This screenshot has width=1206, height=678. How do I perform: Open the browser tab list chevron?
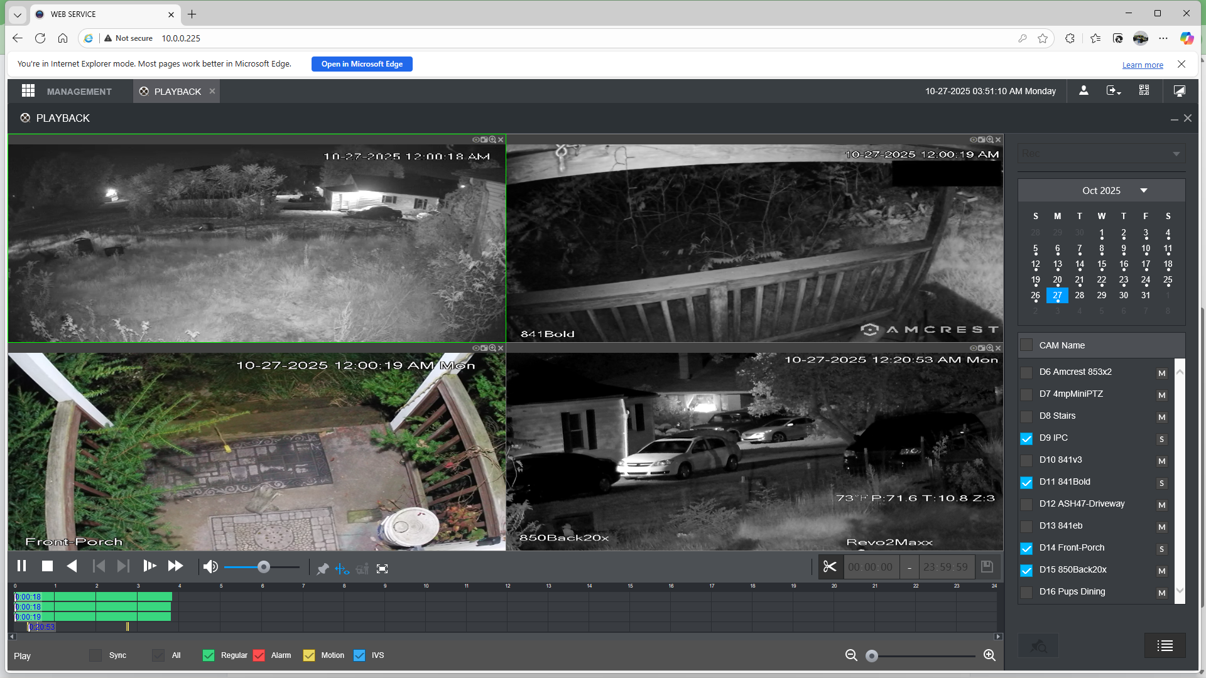click(18, 14)
